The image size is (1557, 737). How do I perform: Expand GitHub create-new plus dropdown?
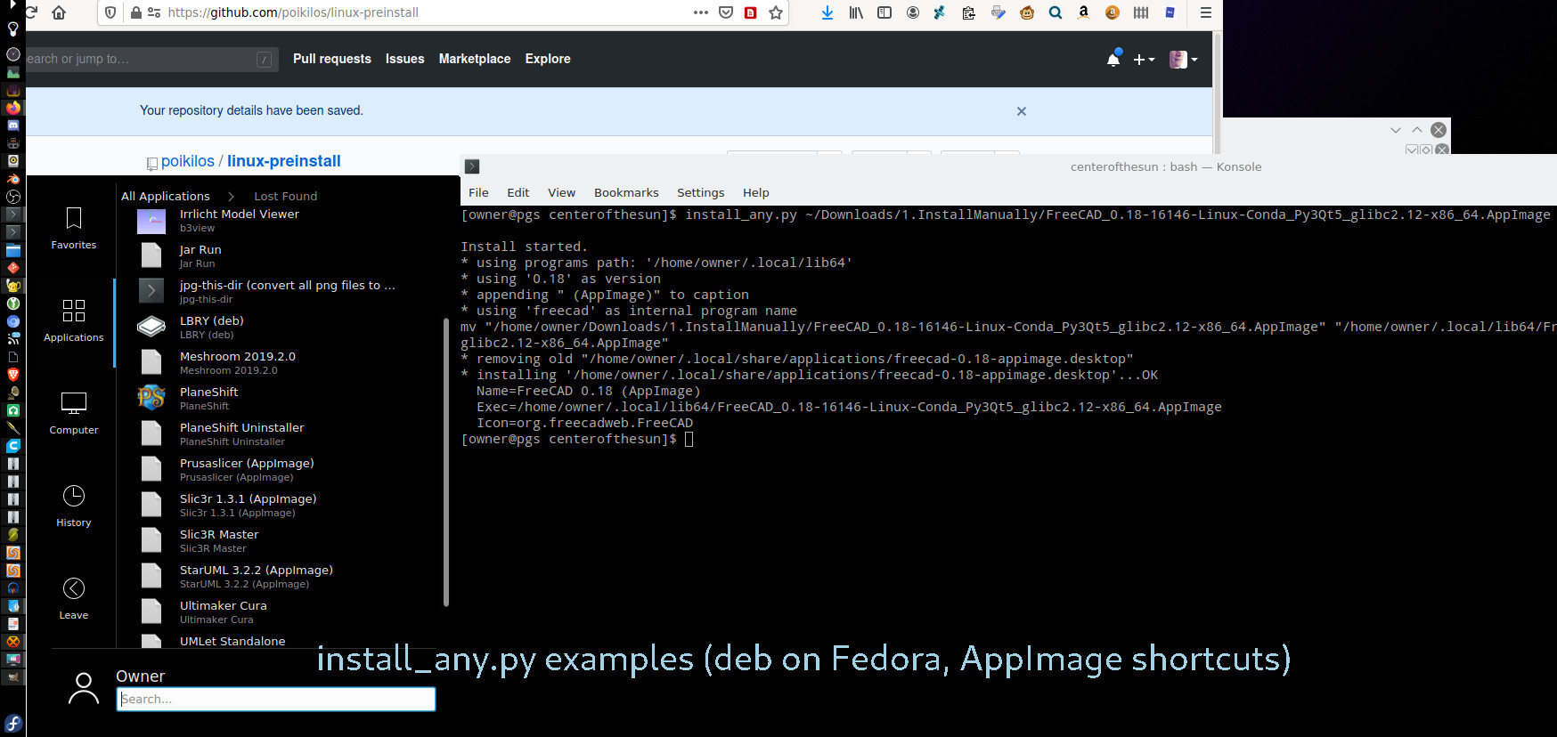[1144, 60]
